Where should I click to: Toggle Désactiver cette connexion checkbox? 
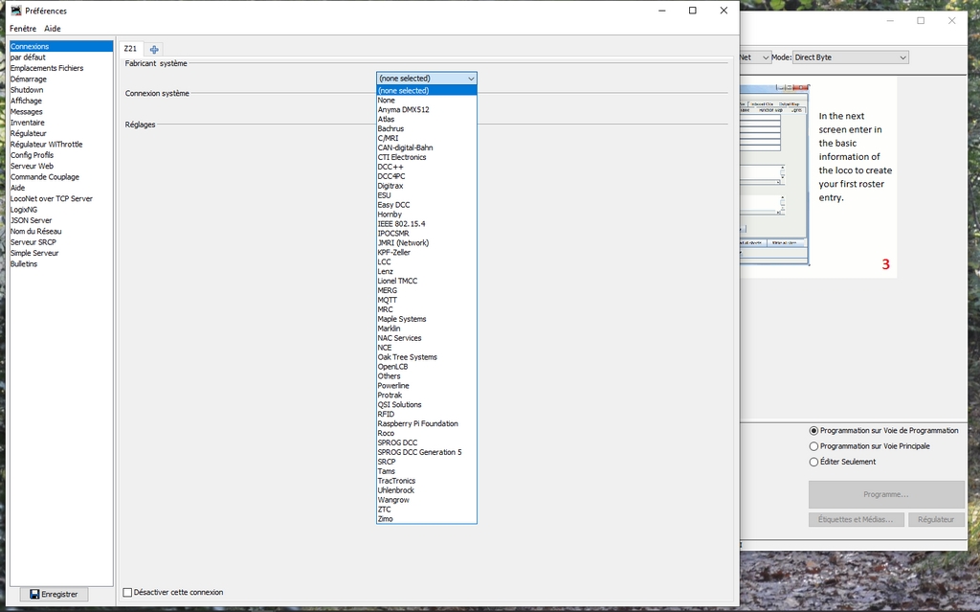click(x=127, y=592)
